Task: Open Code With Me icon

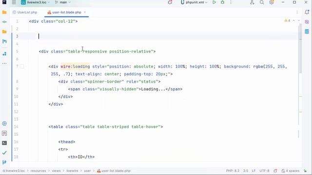Action: pyautogui.click(x=252, y=2)
